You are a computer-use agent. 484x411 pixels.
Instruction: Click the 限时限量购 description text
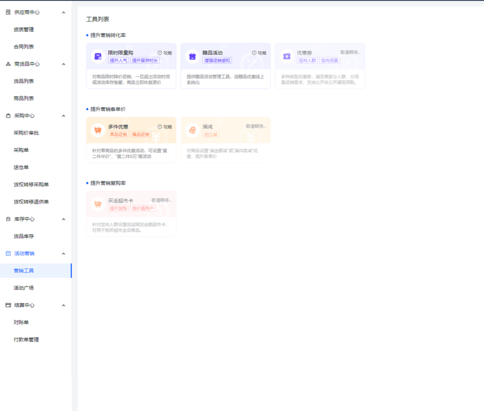click(131, 80)
